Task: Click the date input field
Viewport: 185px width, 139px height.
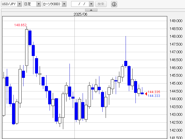Action: coord(80,4)
